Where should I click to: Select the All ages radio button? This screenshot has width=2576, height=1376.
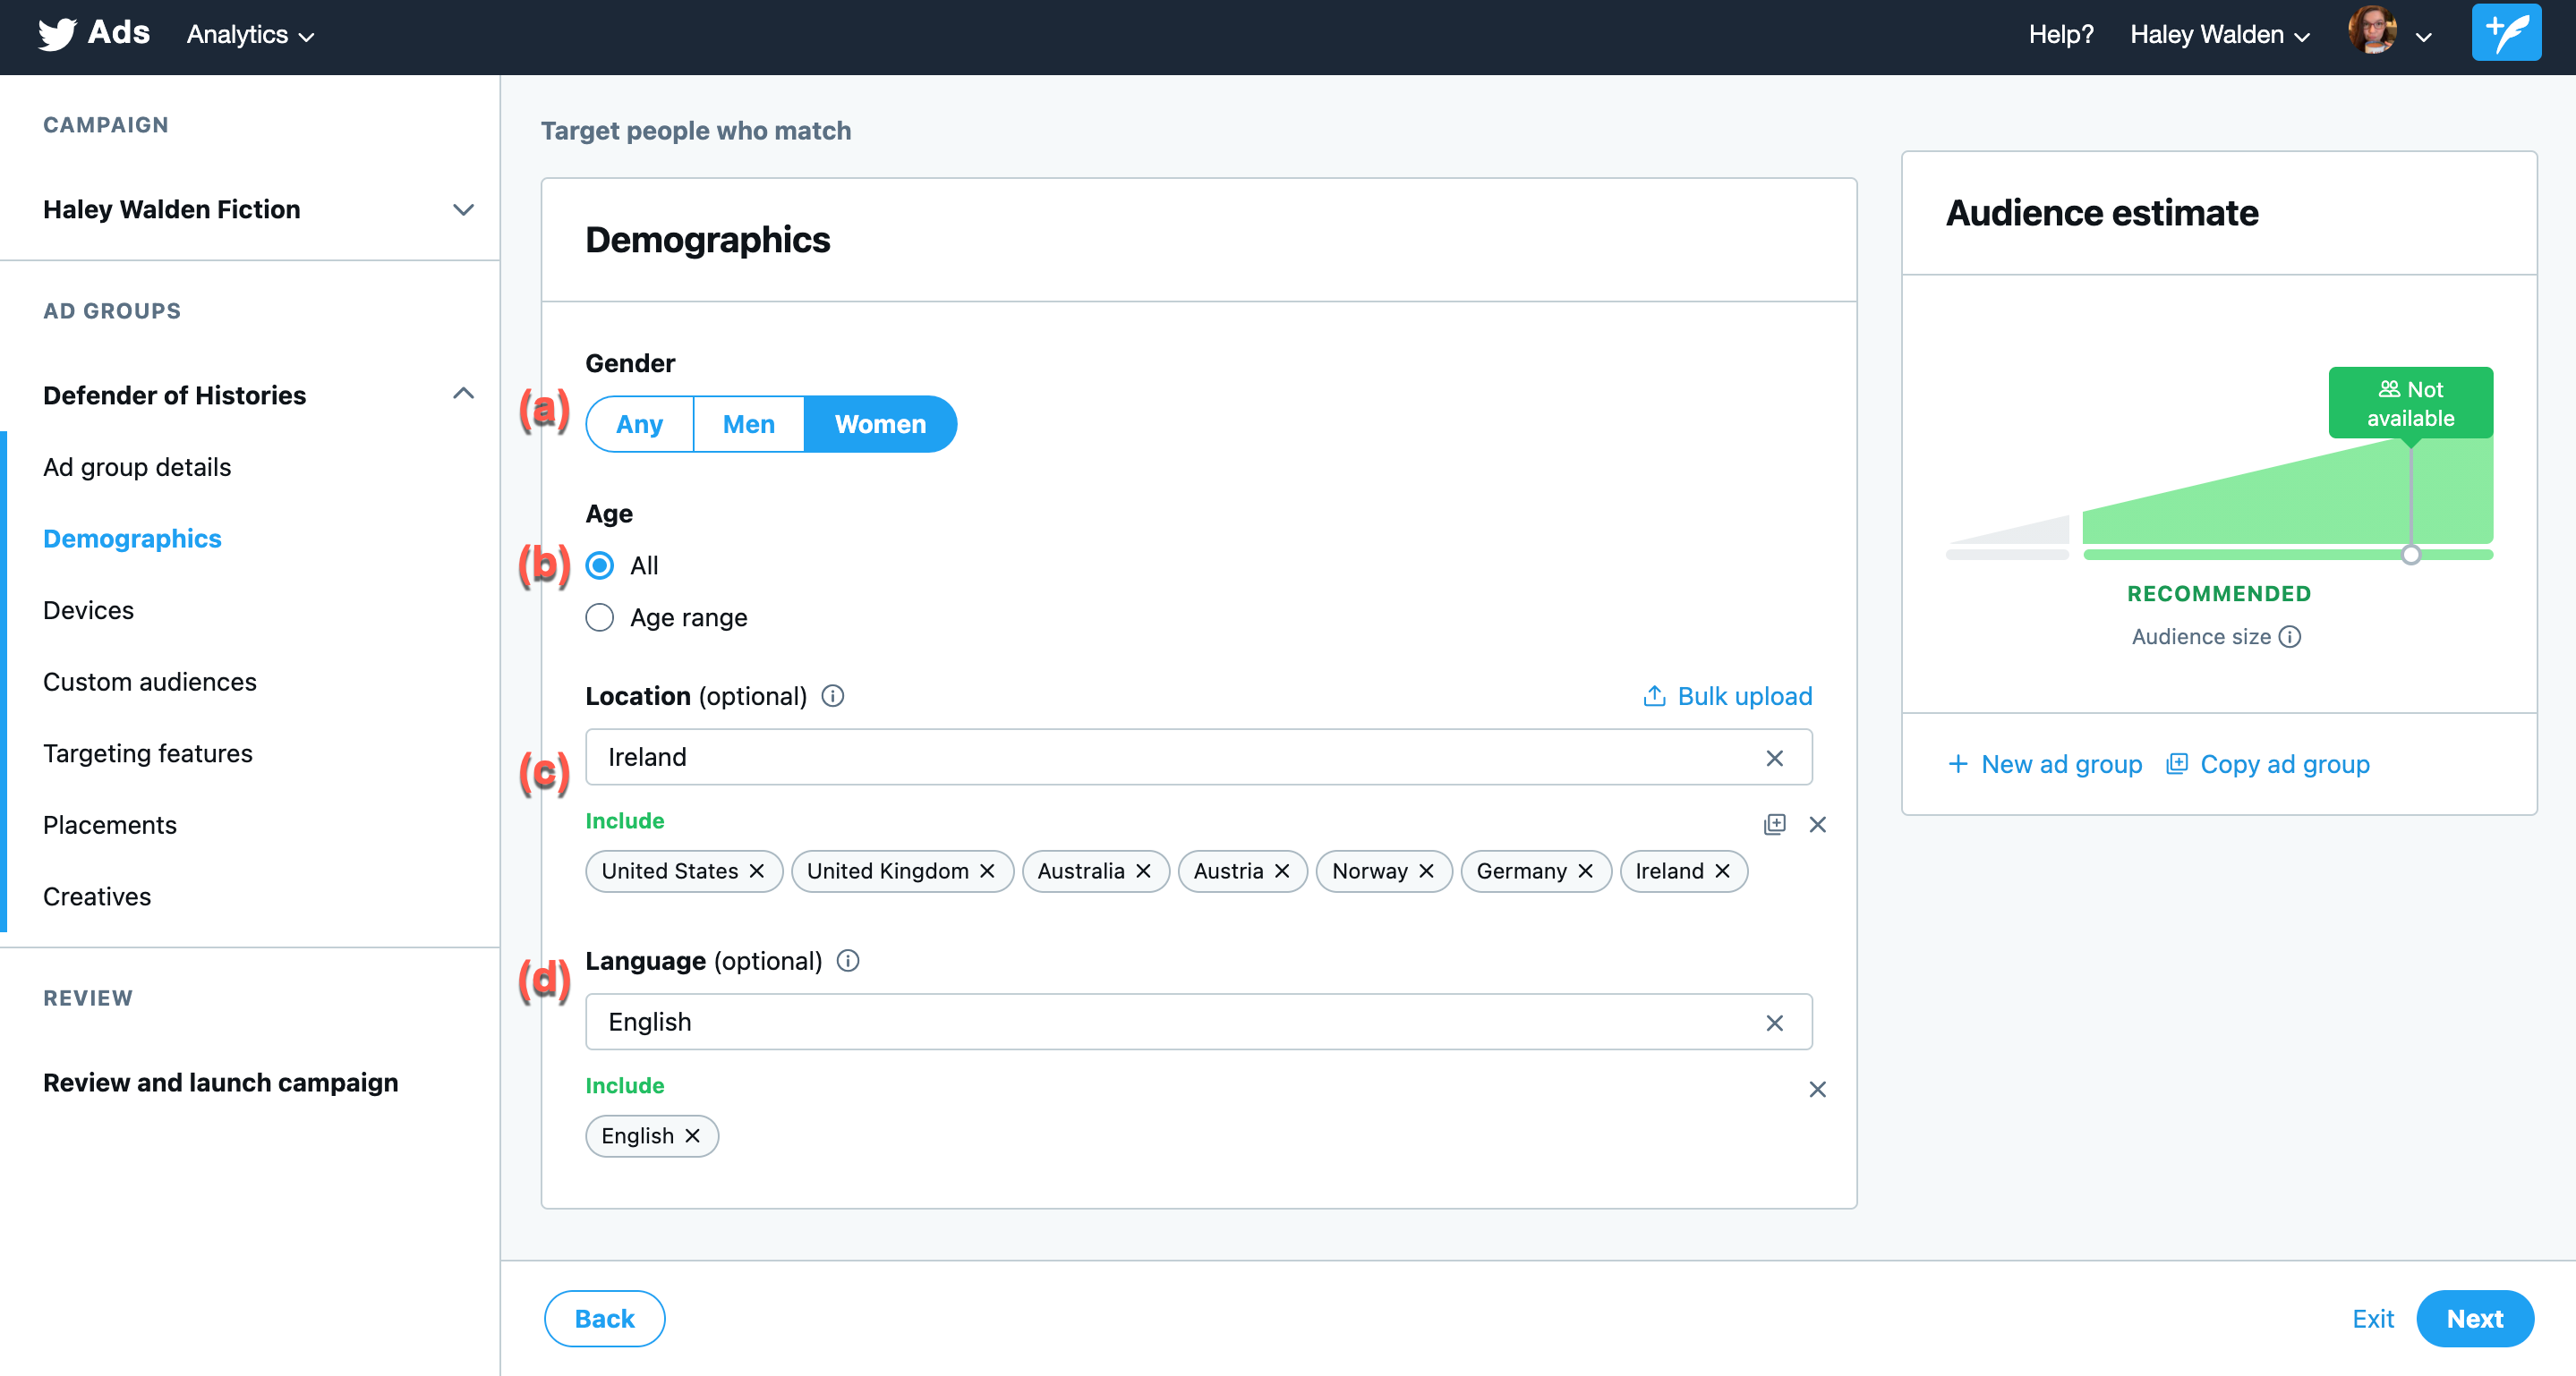click(x=600, y=565)
